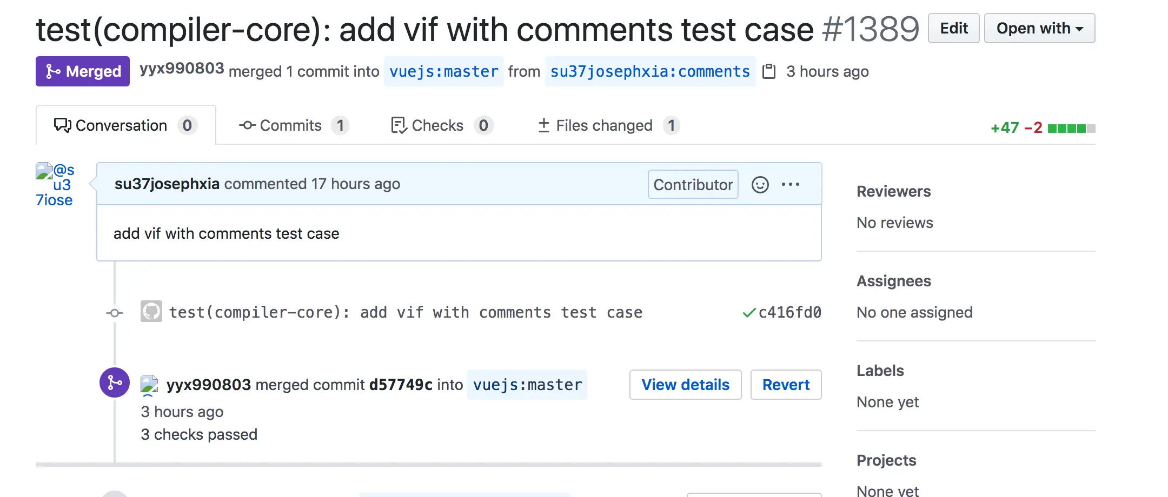Select the Conversation tab
Image resolution: width=1168 pixels, height=497 pixels.
[125, 125]
